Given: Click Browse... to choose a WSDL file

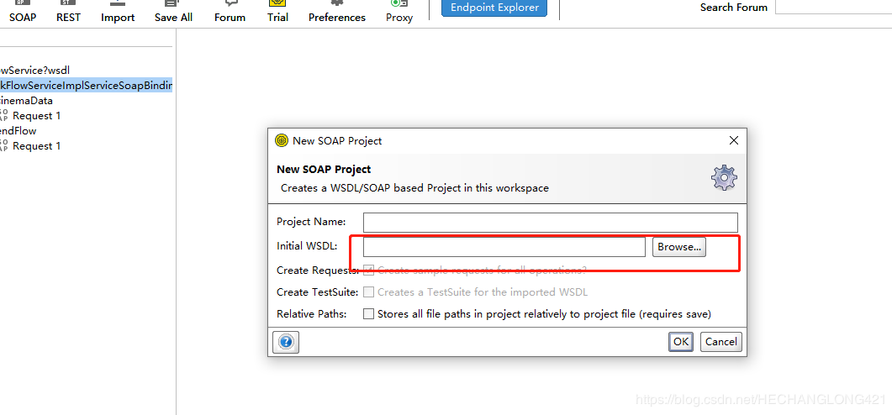Looking at the screenshot, I should 678,247.
